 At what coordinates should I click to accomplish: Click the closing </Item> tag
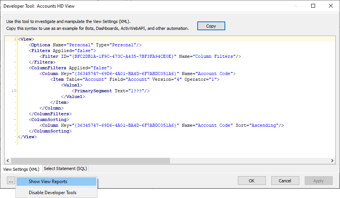point(59,102)
